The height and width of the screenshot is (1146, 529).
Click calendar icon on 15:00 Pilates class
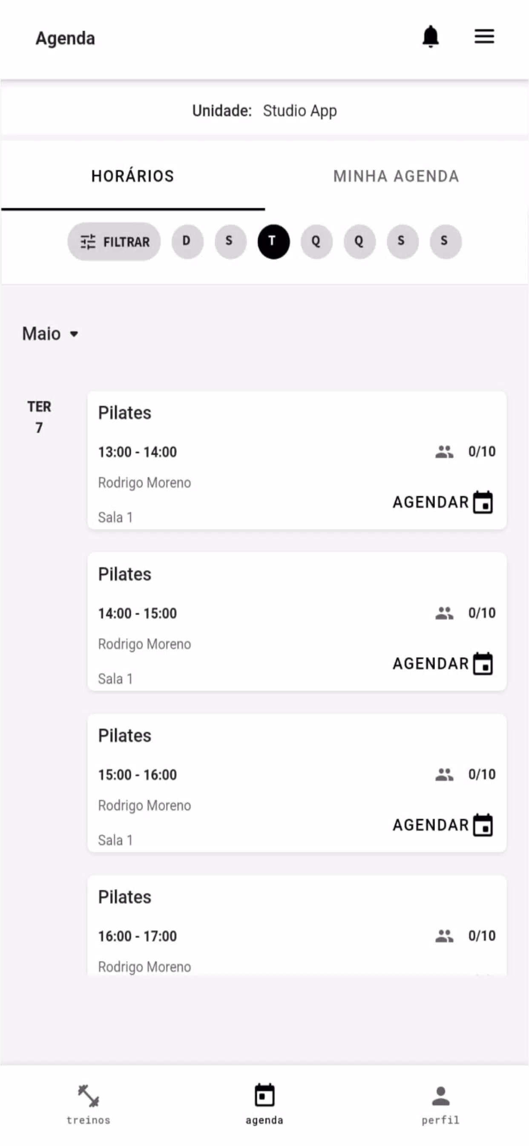point(483,825)
